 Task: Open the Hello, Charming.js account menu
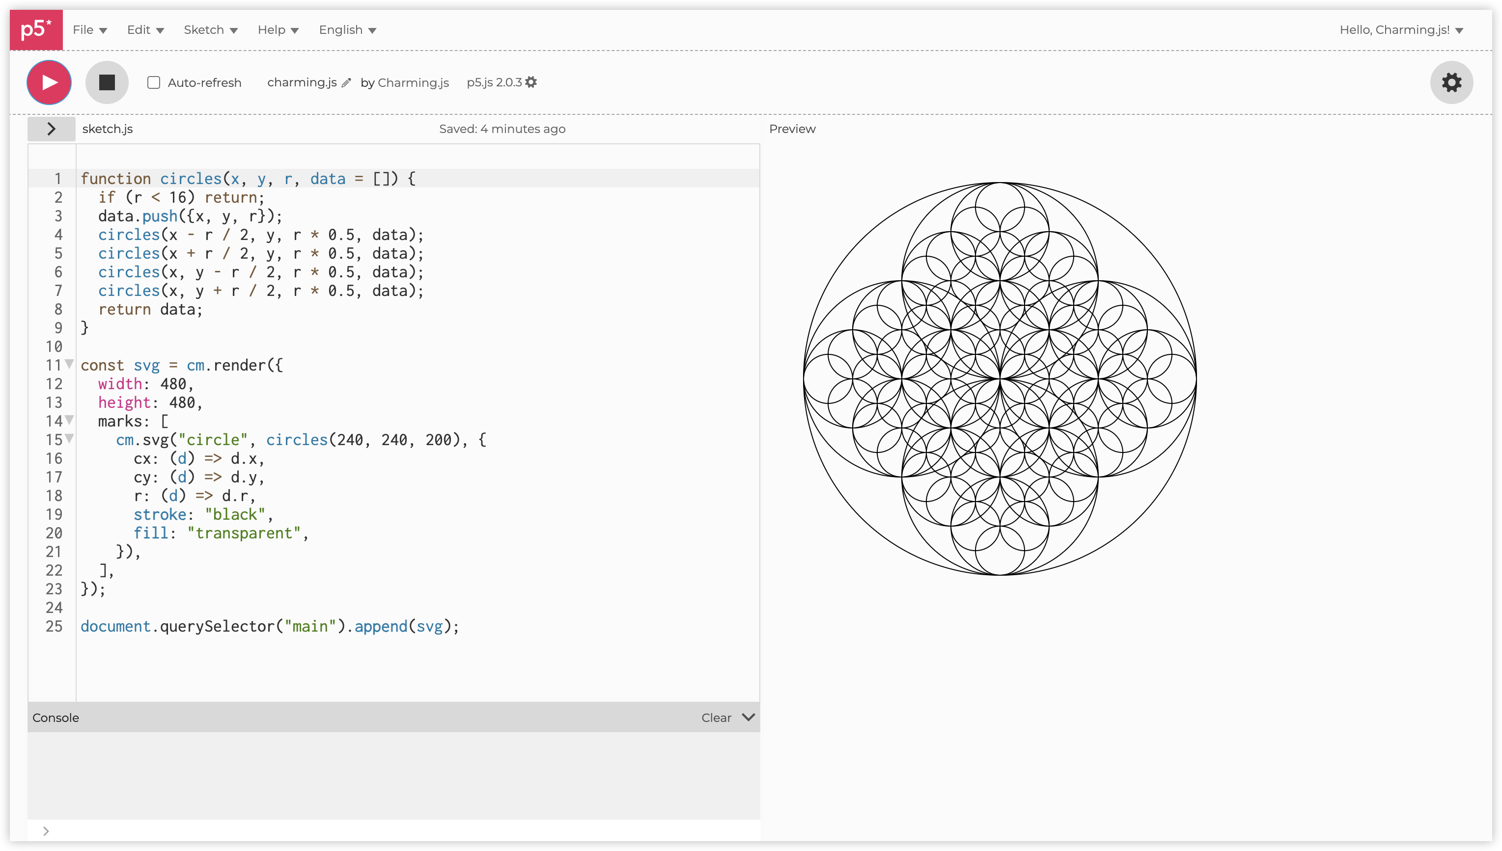point(1401,29)
